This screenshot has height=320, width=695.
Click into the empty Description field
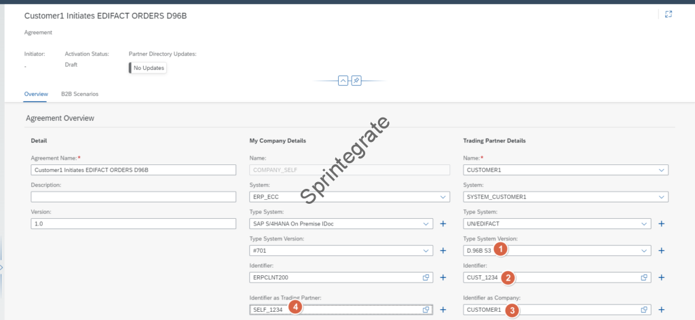133,197
